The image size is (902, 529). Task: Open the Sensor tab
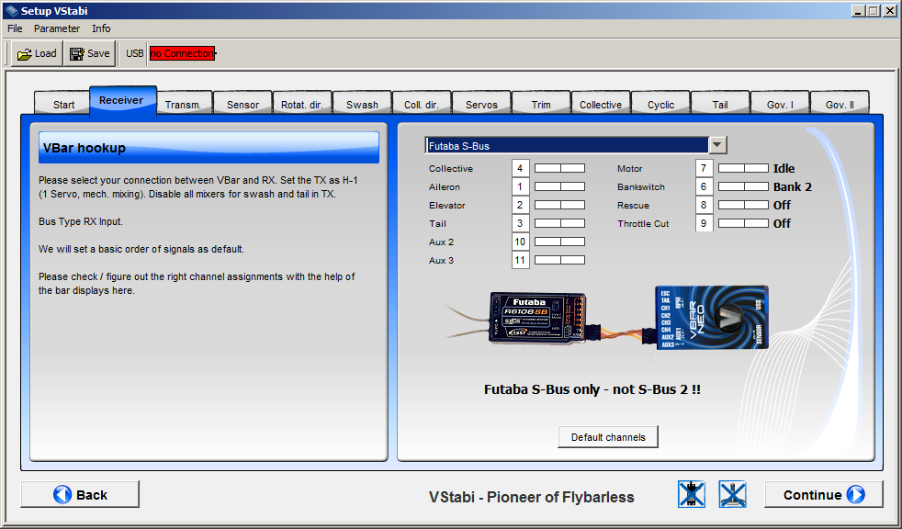(242, 104)
